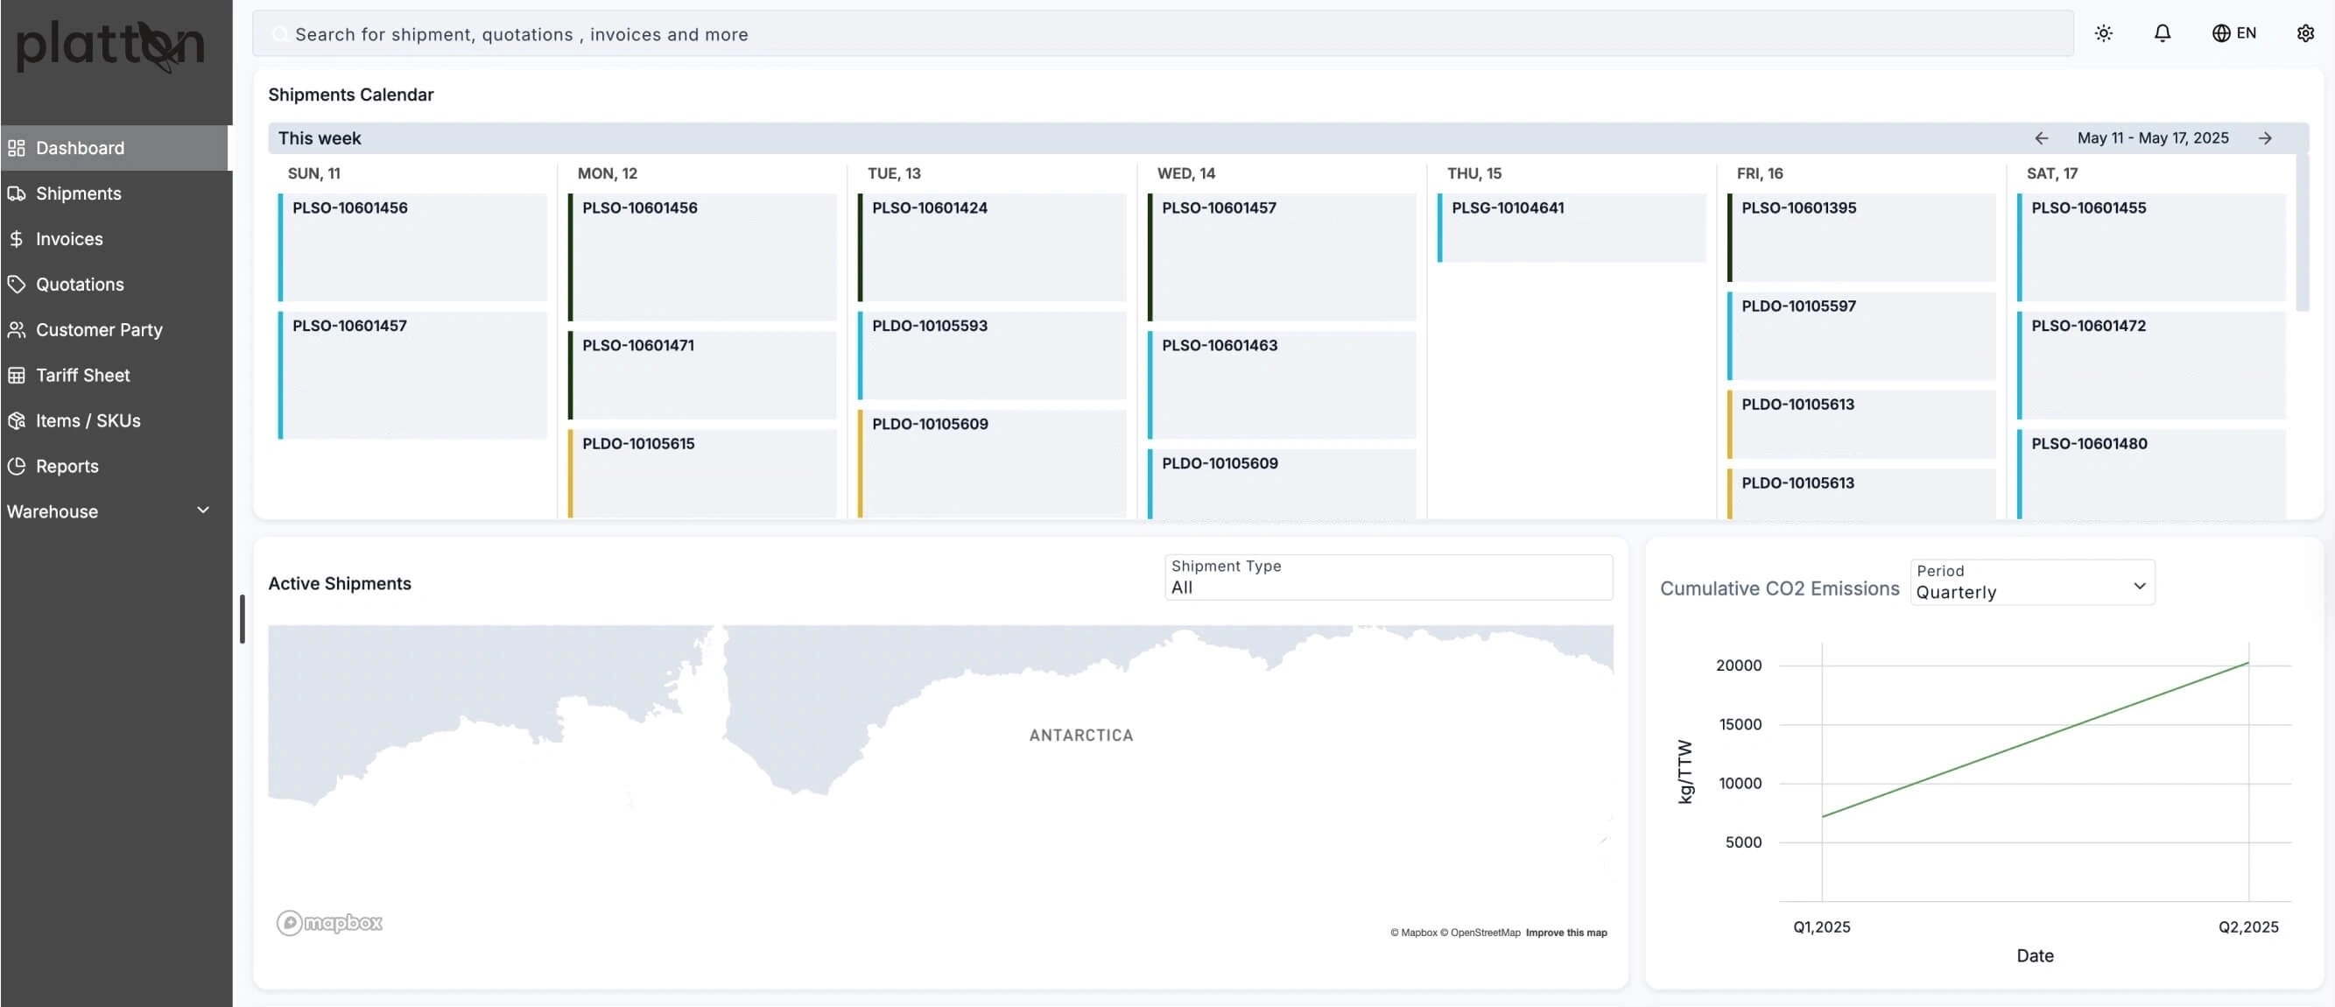Open the notifications bell
2335x1007 pixels.
[x=2162, y=33]
